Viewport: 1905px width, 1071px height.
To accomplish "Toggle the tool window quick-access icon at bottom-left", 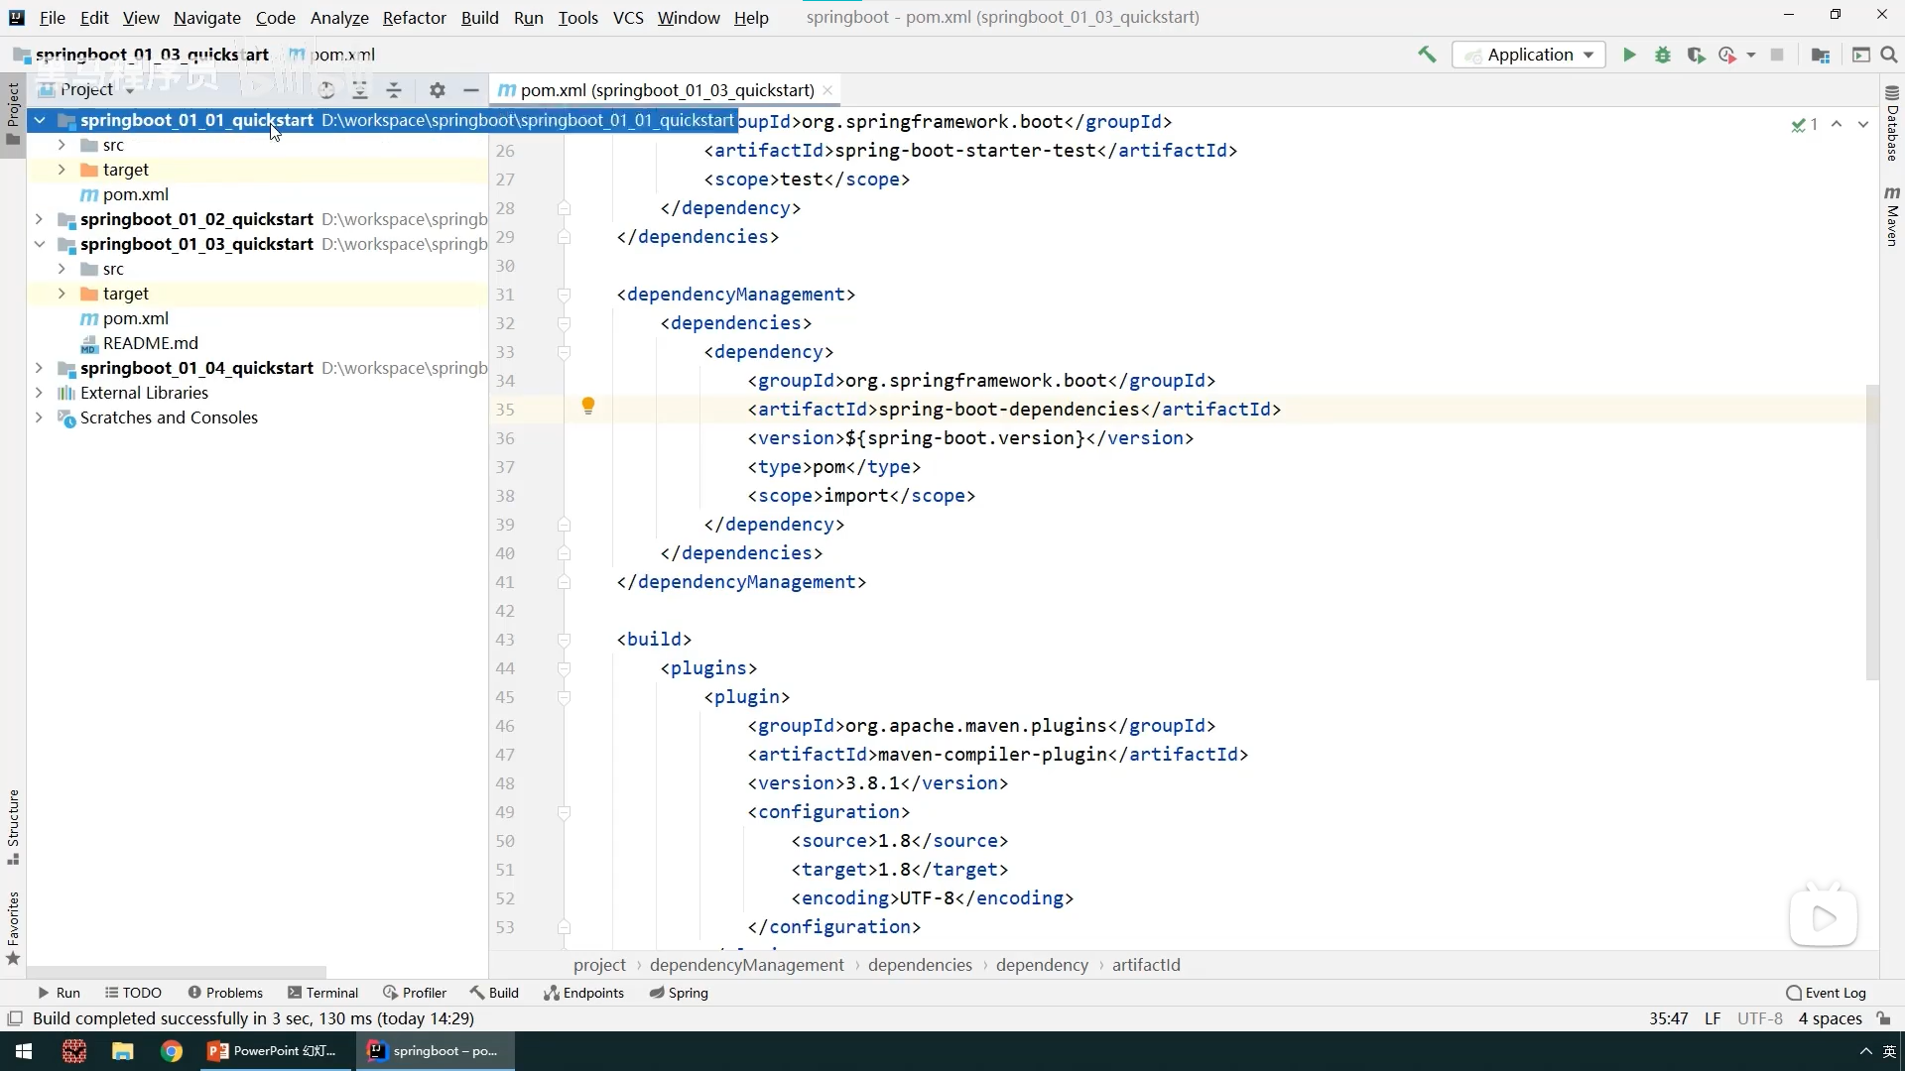I will coord(15,1018).
